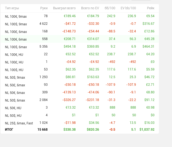Screen dimensions: 172x147
Task: Click the NL 100£, HU game type
Action: [14, 62]
